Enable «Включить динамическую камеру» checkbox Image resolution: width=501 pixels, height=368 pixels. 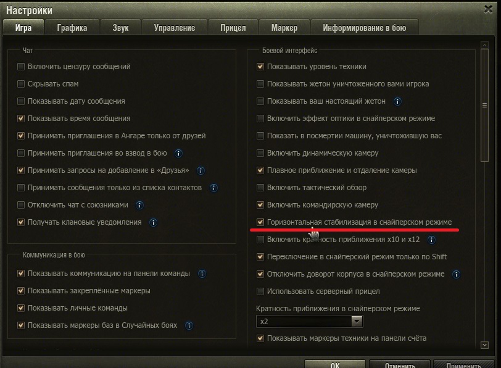tap(260, 153)
